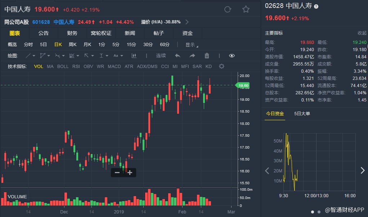Zoom in chart with plus button
The width and height of the screenshot is (368, 217).
(x=130, y=173)
